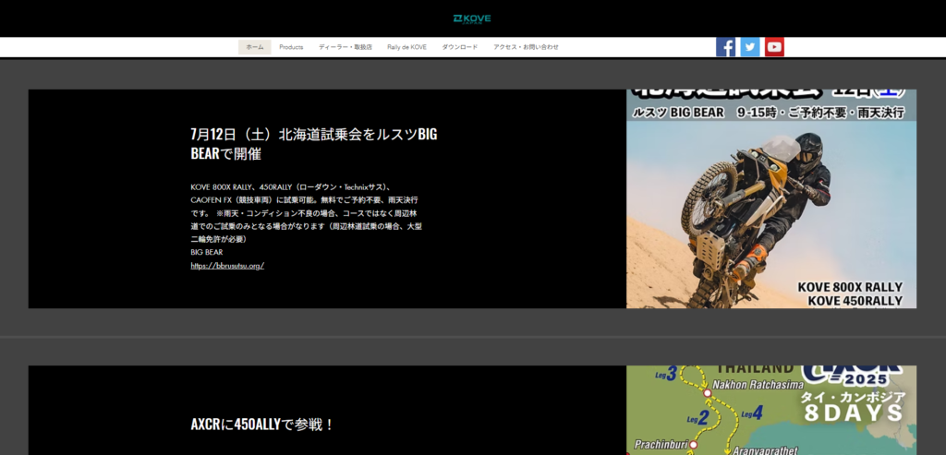Go to ディーラー・取扱店 page

click(346, 47)
